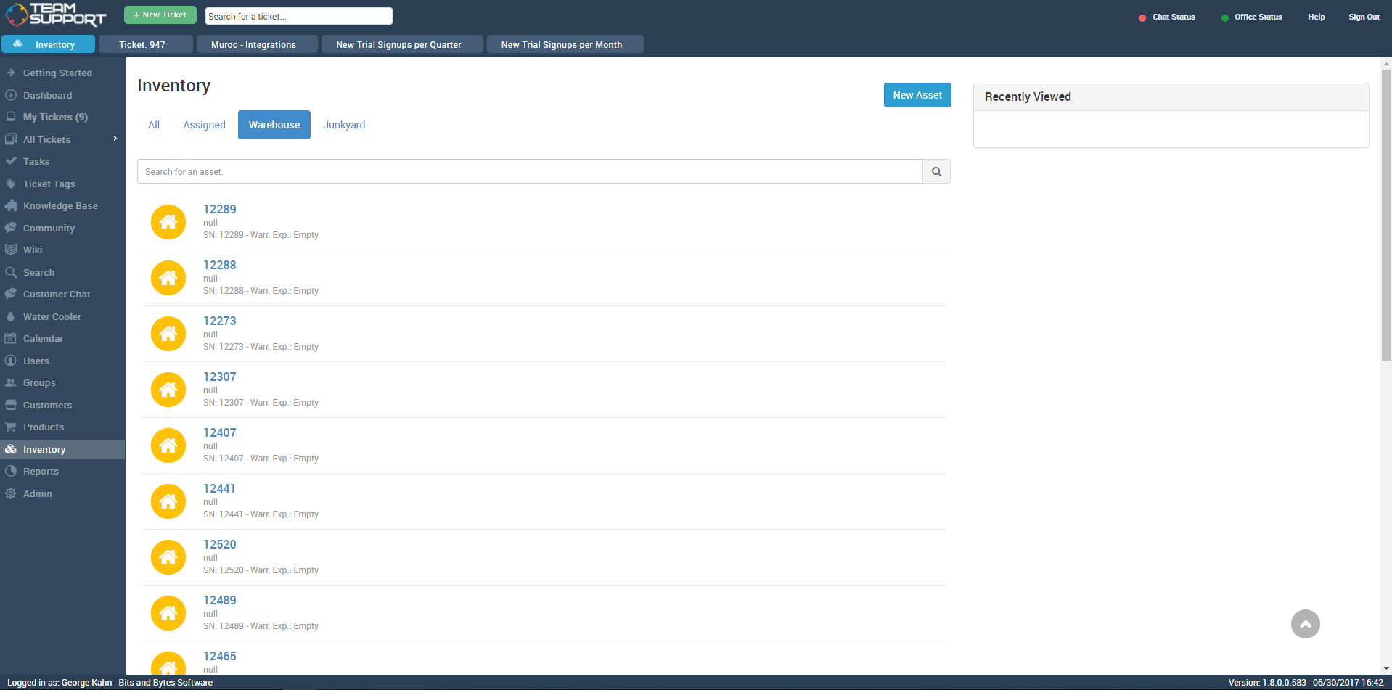This screenshot has width=1392, height=690.
Task: Click the Customers sidebar icon
Action: (11, 405)
